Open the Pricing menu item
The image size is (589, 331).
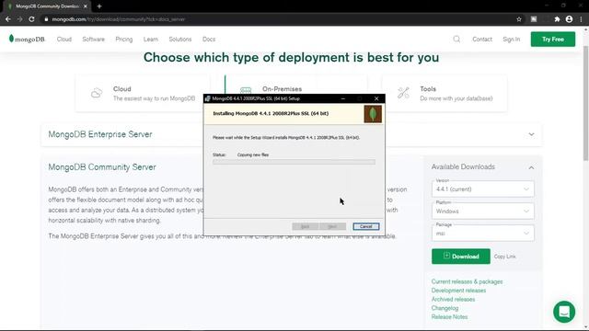(124, 39)
